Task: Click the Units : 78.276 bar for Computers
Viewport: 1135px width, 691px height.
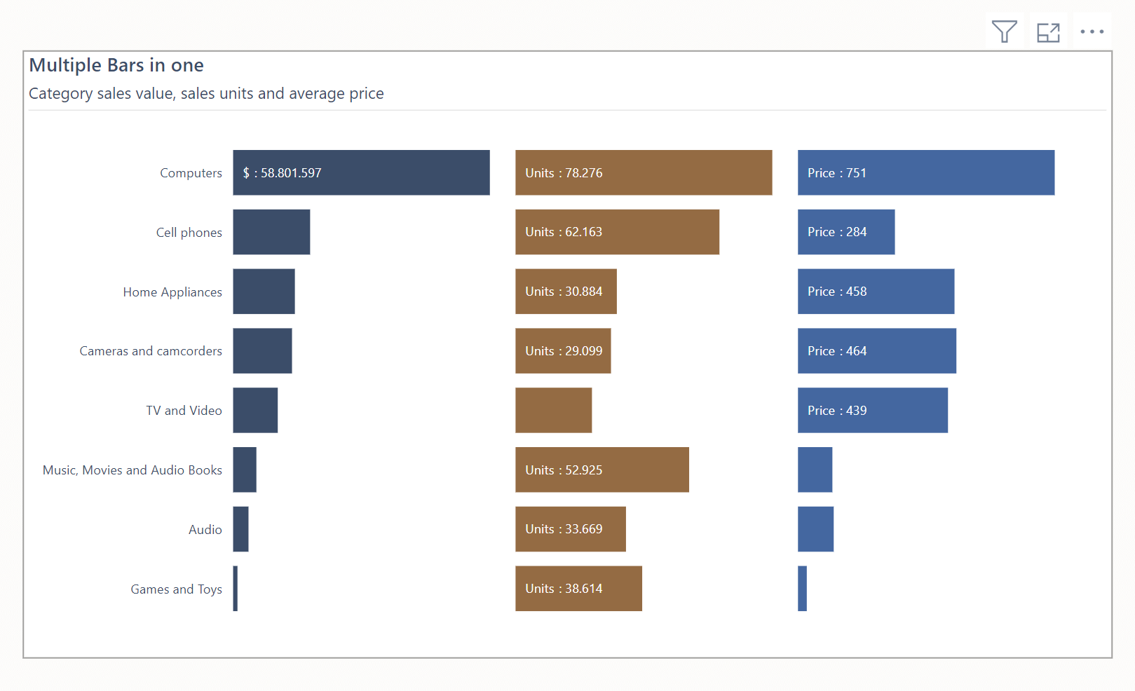Action: (x=643, y=172)
